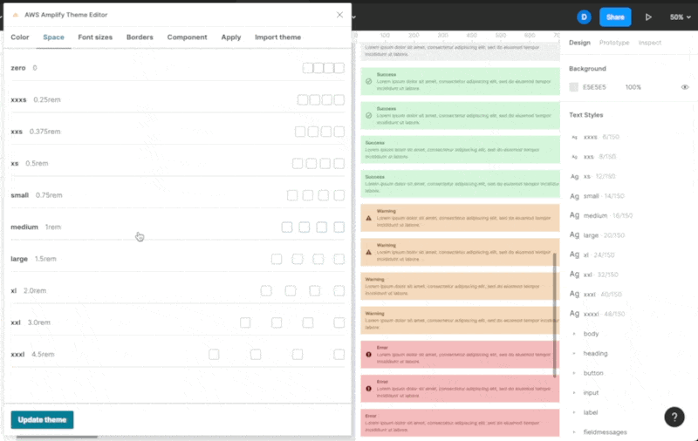The image size is (698, 441).
Task: Edit the xxxs 0.25rem value
Action: tap(47, 100)
